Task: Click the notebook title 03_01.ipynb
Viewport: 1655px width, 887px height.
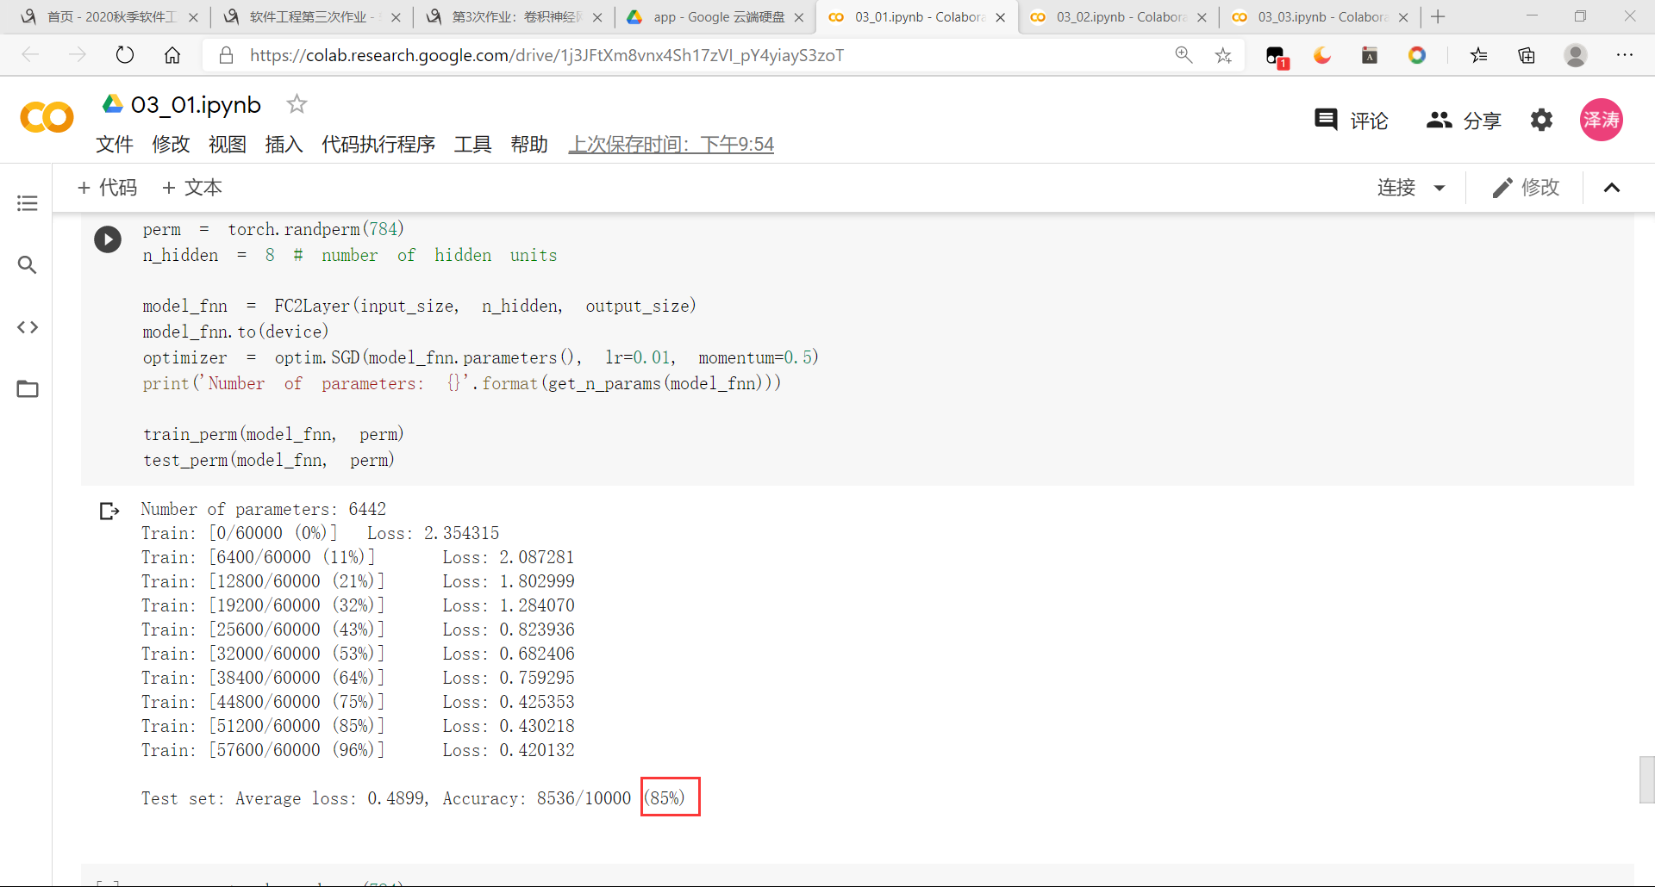Action: [x=196, y=105]
